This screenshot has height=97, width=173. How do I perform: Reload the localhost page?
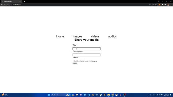point(8,5)
